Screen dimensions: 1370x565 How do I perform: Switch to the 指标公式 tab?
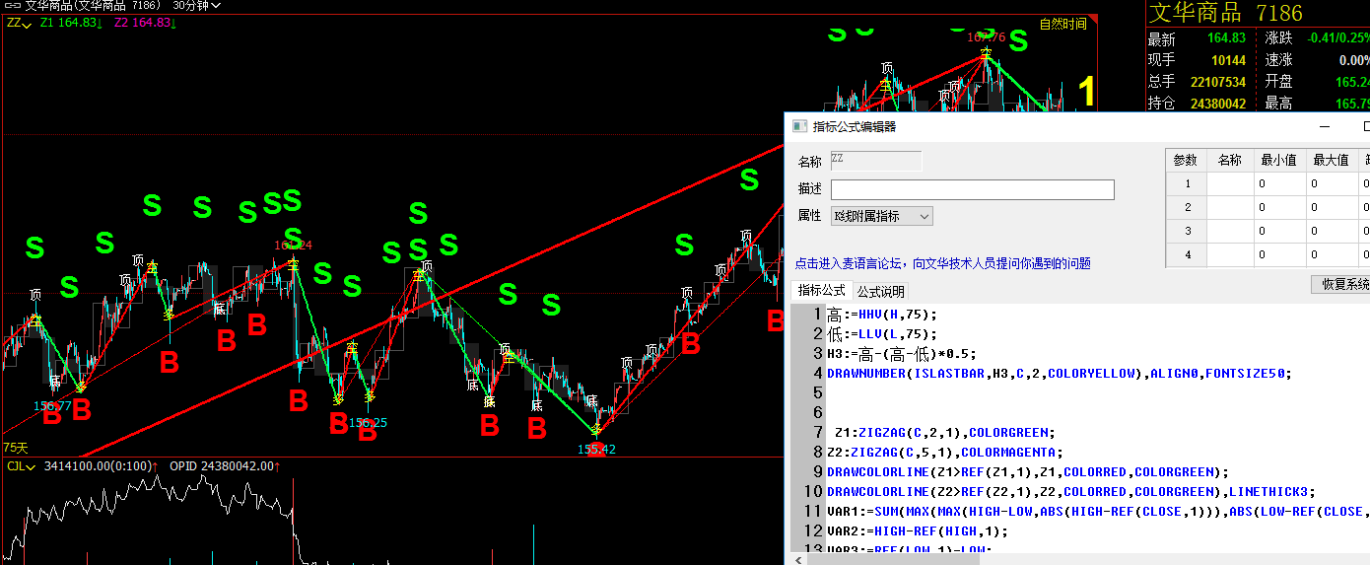821,291
